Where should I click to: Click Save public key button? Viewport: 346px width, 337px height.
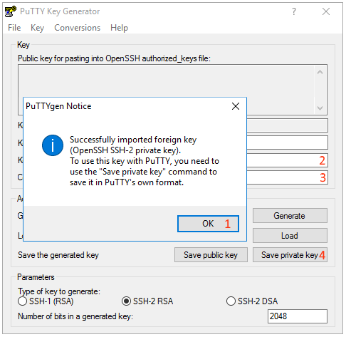211,255
